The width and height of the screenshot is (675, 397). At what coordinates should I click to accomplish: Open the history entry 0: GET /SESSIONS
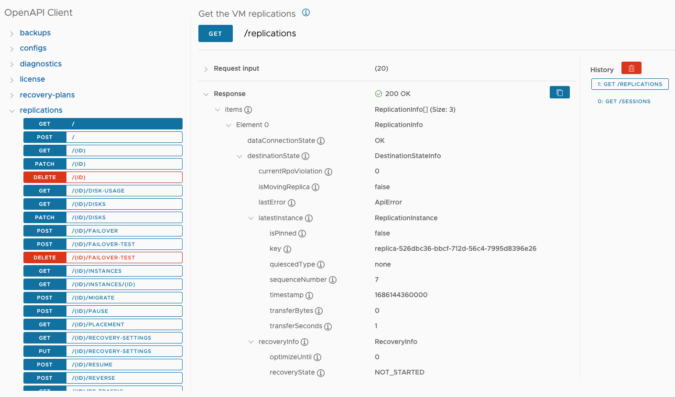click(x=624, y=101)
